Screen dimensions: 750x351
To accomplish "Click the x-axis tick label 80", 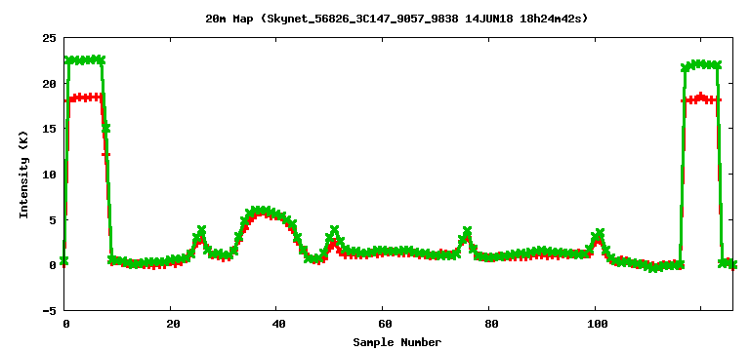I will tap(491, 324).
